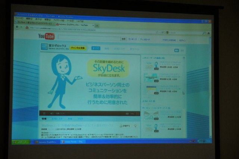Open the ヘルプ menu

click(80, 21)
